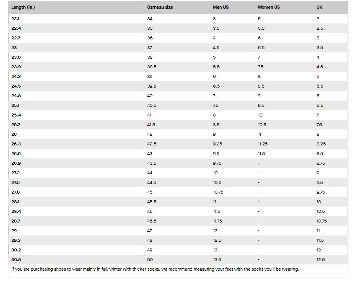Click the "Length (in.)" column header
This screenshot has width=353, height=282.
click(23, 8)
